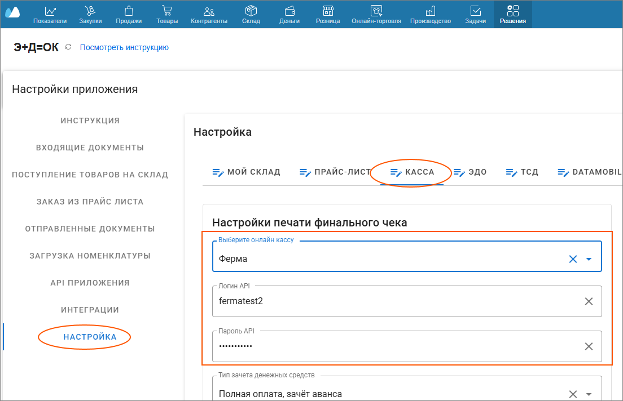623x401 pixels.
Task: Open the Посмотреть инструкцию link
Action: click(124, 47)
